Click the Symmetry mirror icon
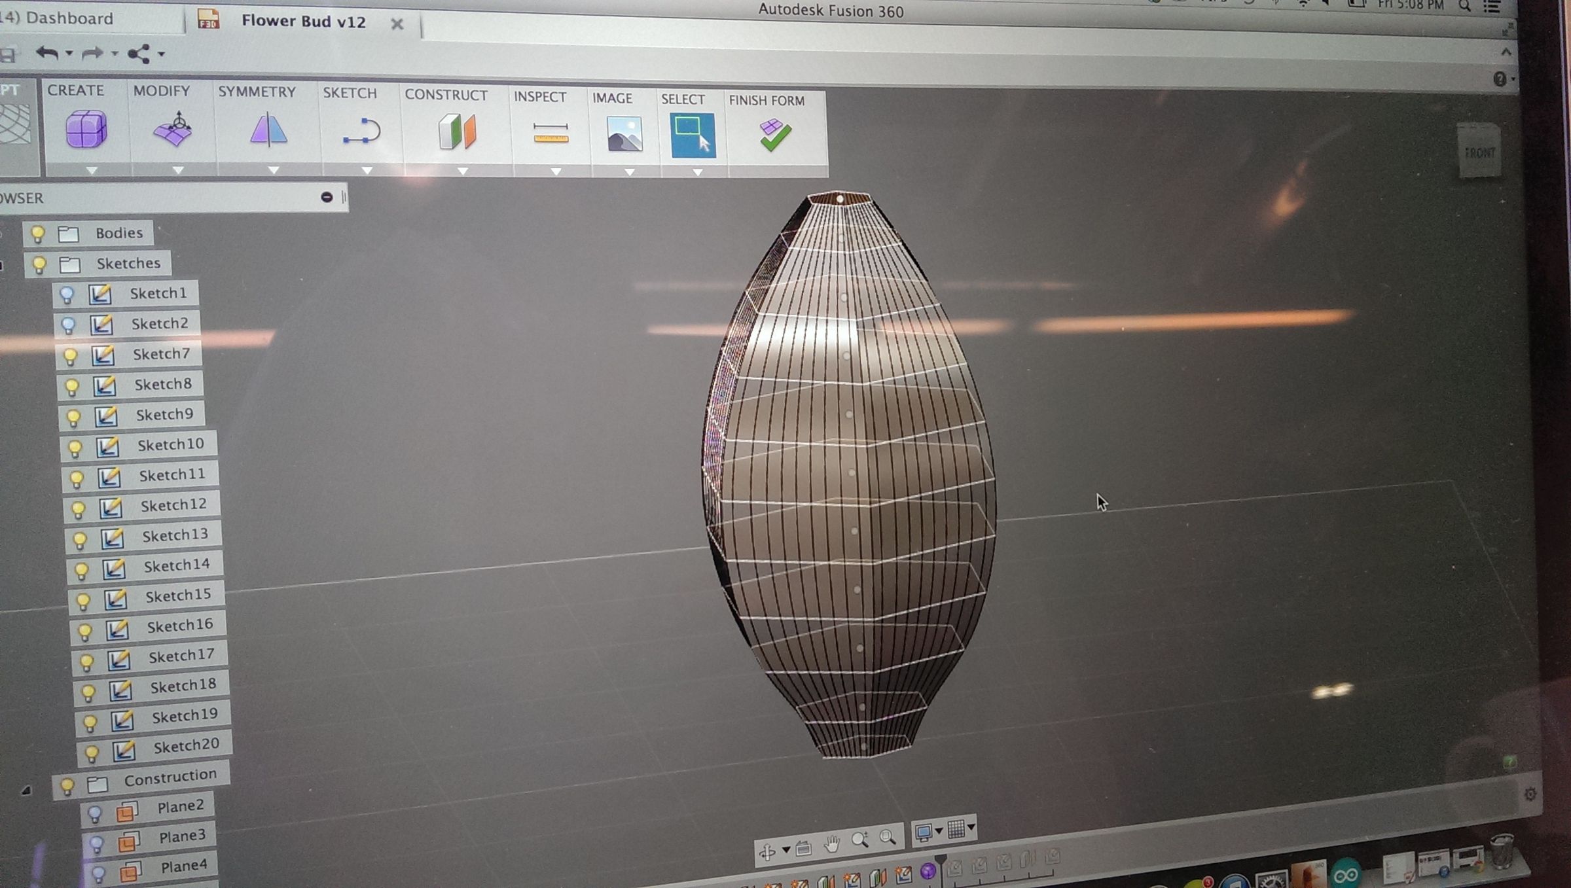This screenshot has height=888, width=1571. (x=268, y=130)
